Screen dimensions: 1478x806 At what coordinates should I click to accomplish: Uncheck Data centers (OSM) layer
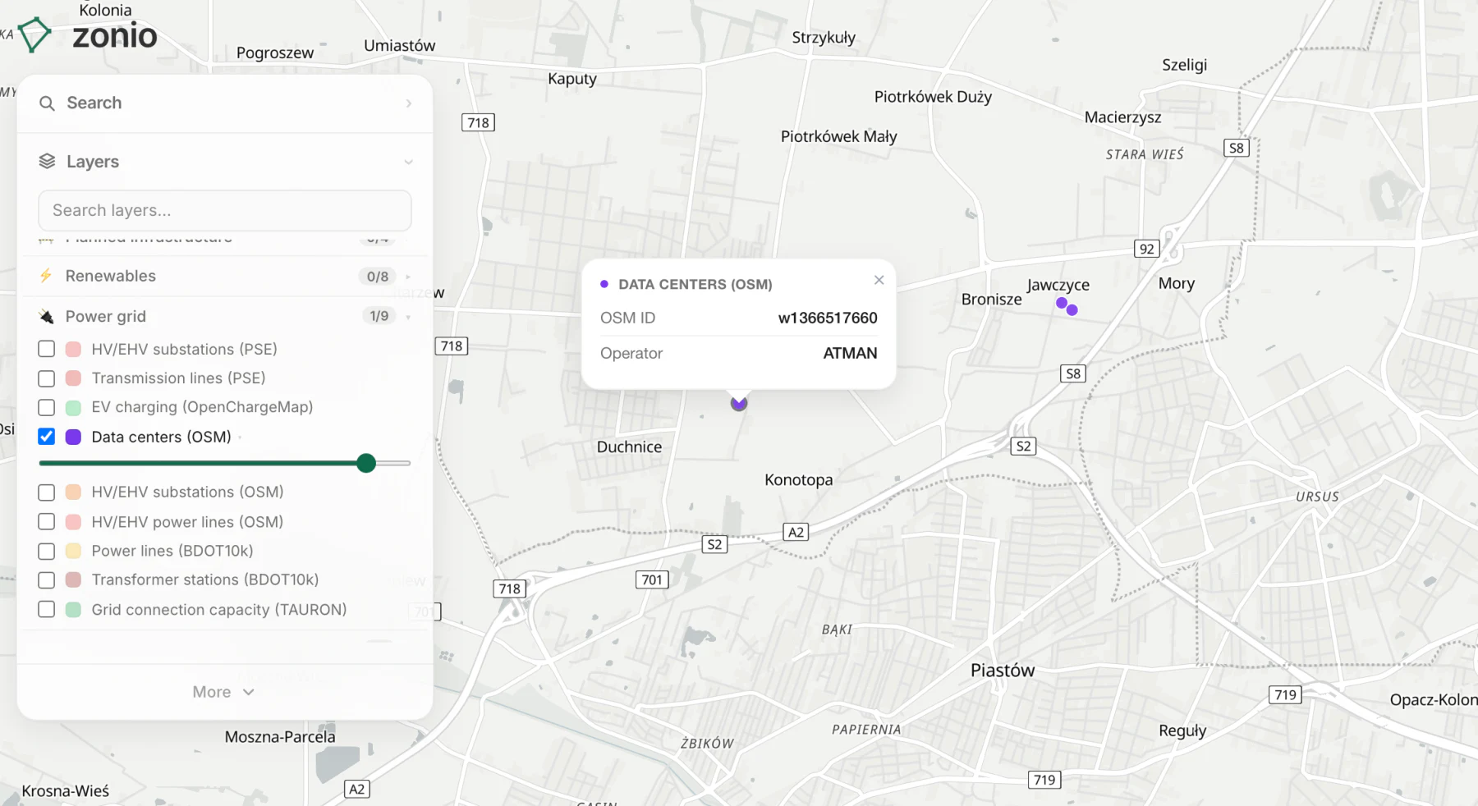(x=47, y=437)
